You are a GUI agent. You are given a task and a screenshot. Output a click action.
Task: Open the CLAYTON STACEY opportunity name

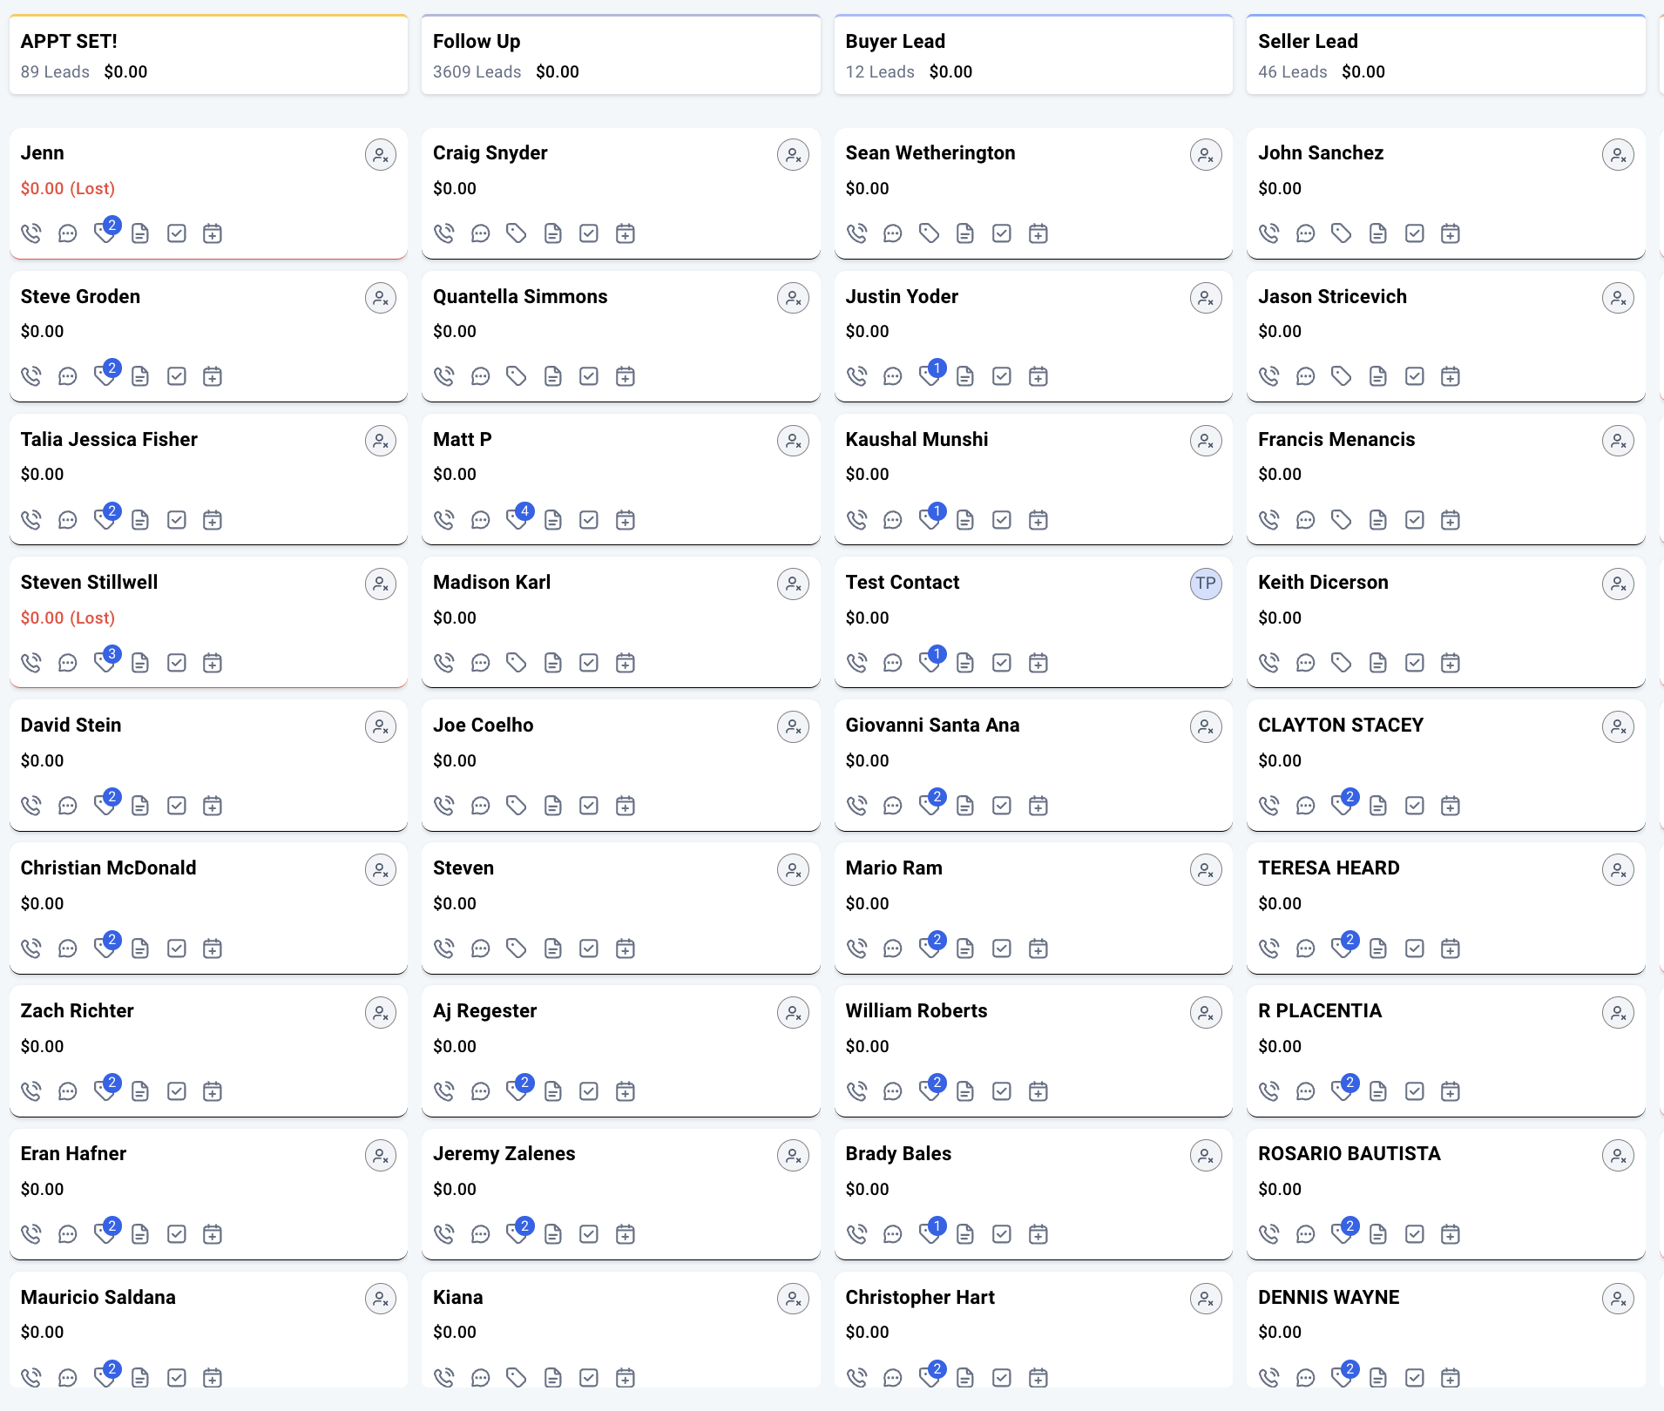pos(1340,725)
